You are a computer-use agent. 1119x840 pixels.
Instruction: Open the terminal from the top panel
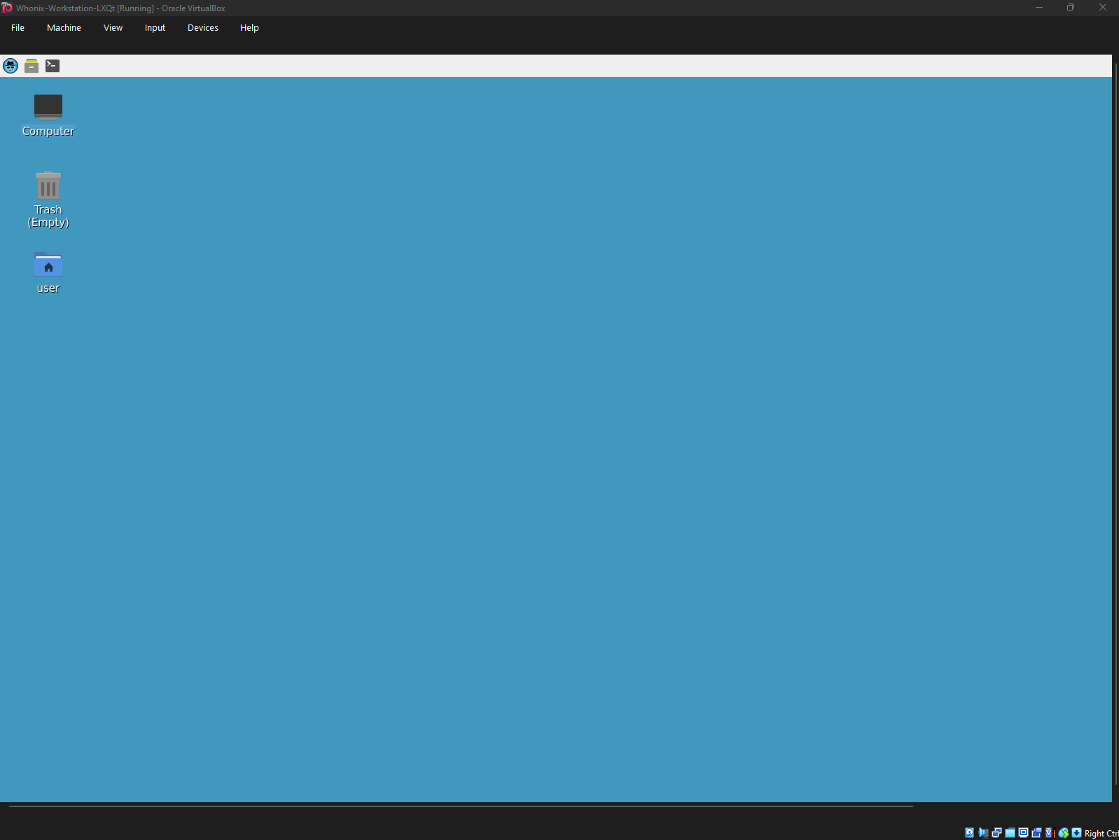[53, 66]
